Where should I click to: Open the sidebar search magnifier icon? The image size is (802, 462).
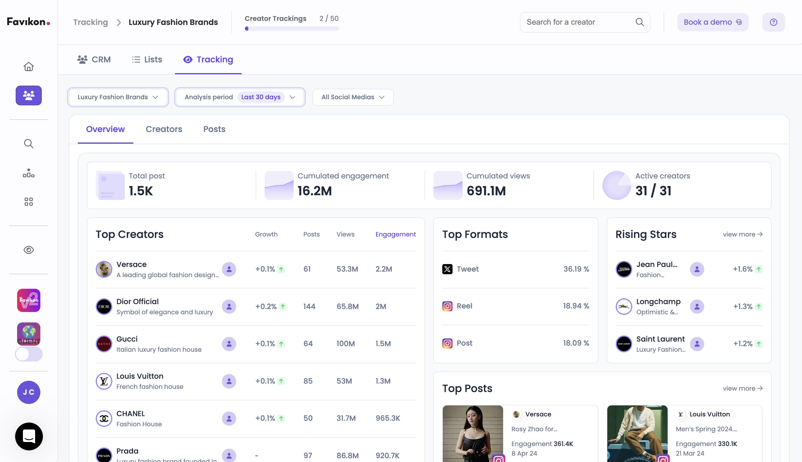(x=28, y=144)
